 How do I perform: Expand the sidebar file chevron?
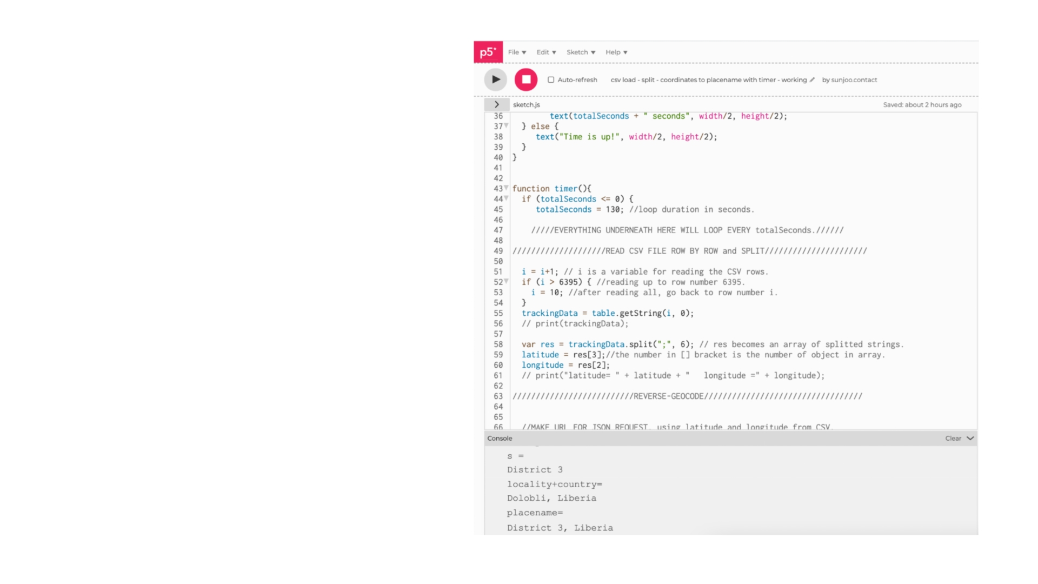(496, 104)
